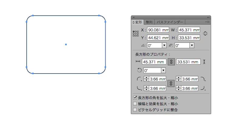Click the rectangle properties height field
The width and height of the screenshot is (248, 139).
click(x=188, y=62)
